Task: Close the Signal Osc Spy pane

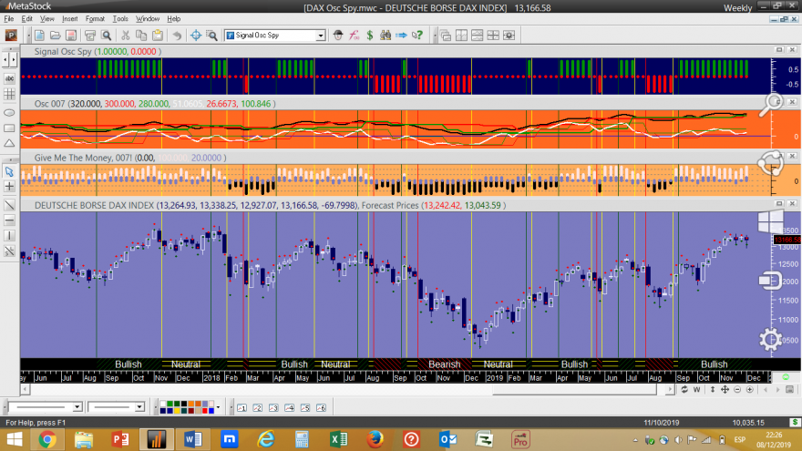Action: pos(792,50)
